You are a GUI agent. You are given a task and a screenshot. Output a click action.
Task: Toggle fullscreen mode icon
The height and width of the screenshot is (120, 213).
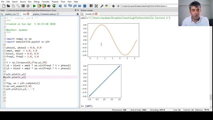[x=96, y=6]
